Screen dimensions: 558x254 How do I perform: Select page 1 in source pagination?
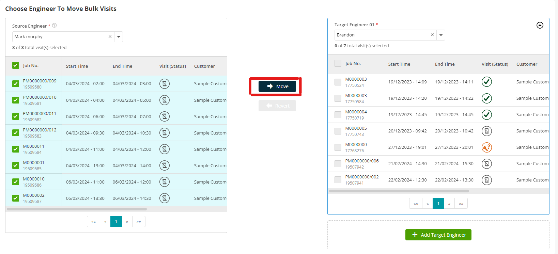pos(116,222)
